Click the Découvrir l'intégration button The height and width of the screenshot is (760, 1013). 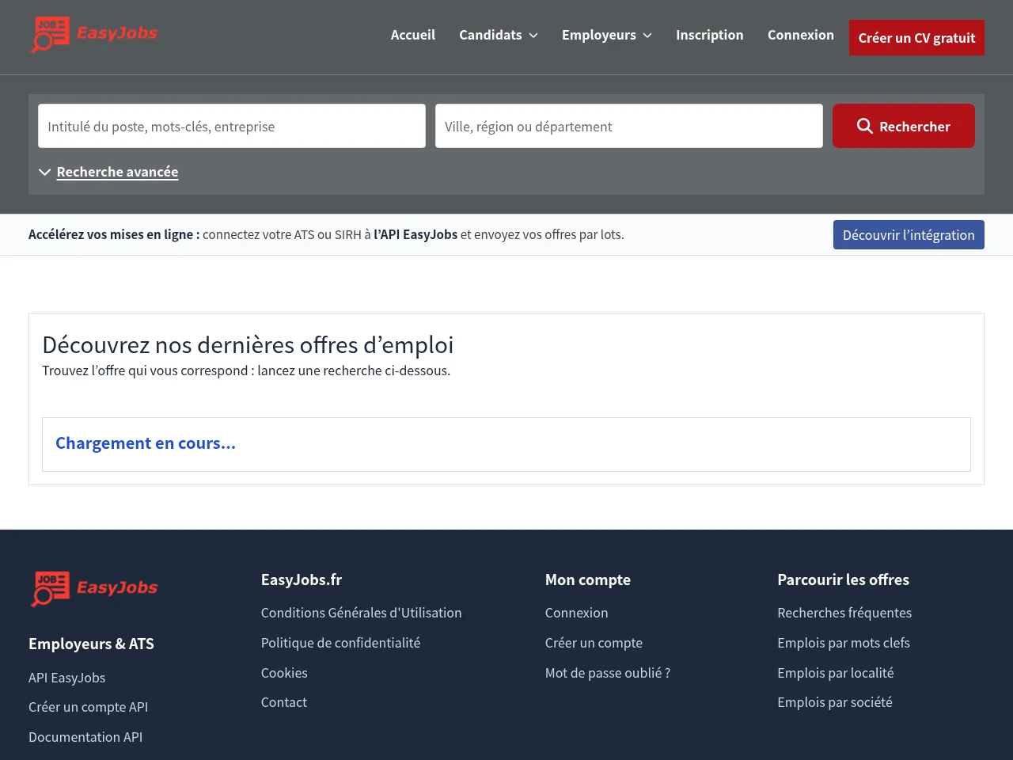[x=909, y=234]
